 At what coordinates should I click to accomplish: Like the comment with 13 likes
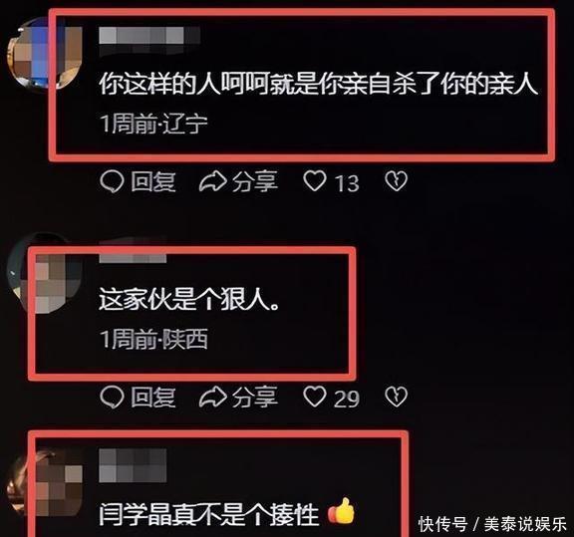point(315,181)
